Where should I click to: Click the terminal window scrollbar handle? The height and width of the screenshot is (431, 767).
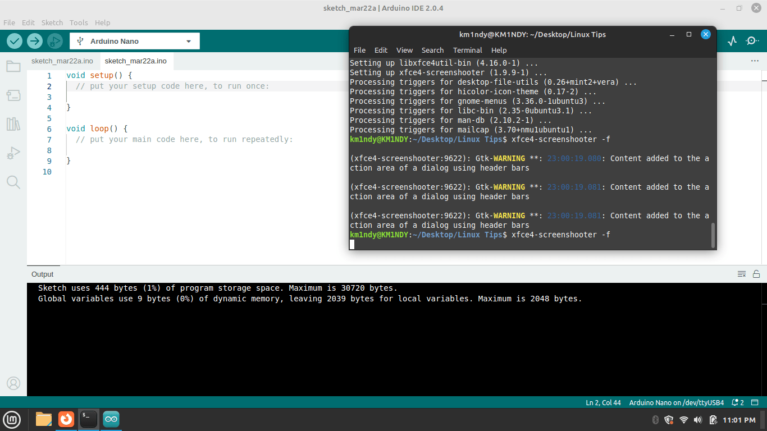click(713, 235)
